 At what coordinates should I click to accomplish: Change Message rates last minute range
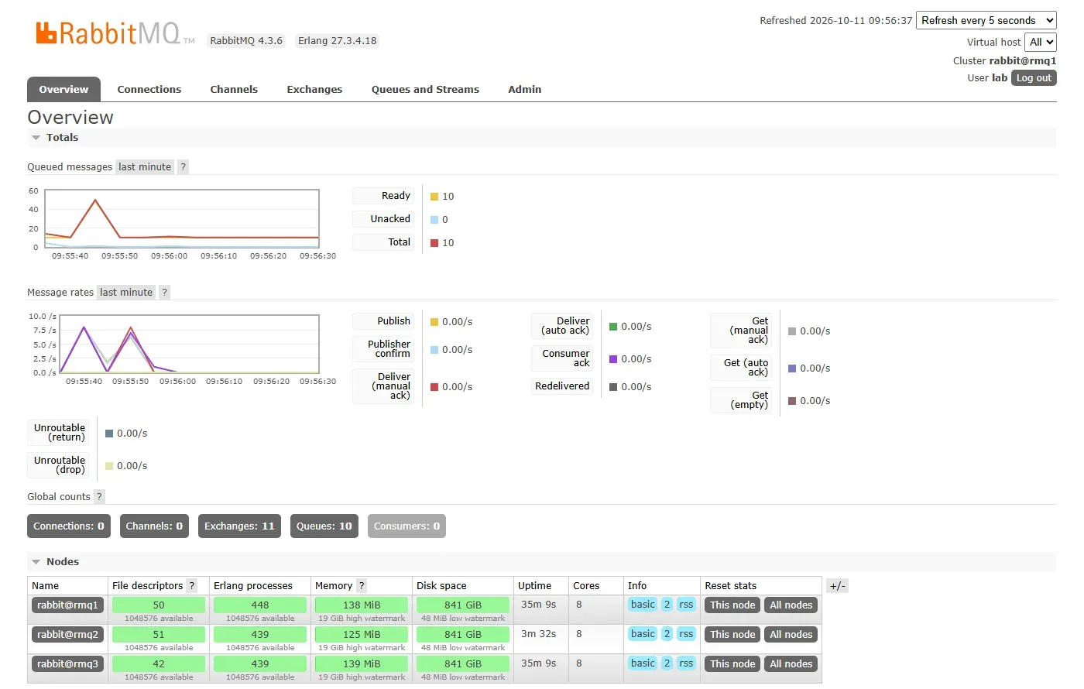[x=126, y=293]
